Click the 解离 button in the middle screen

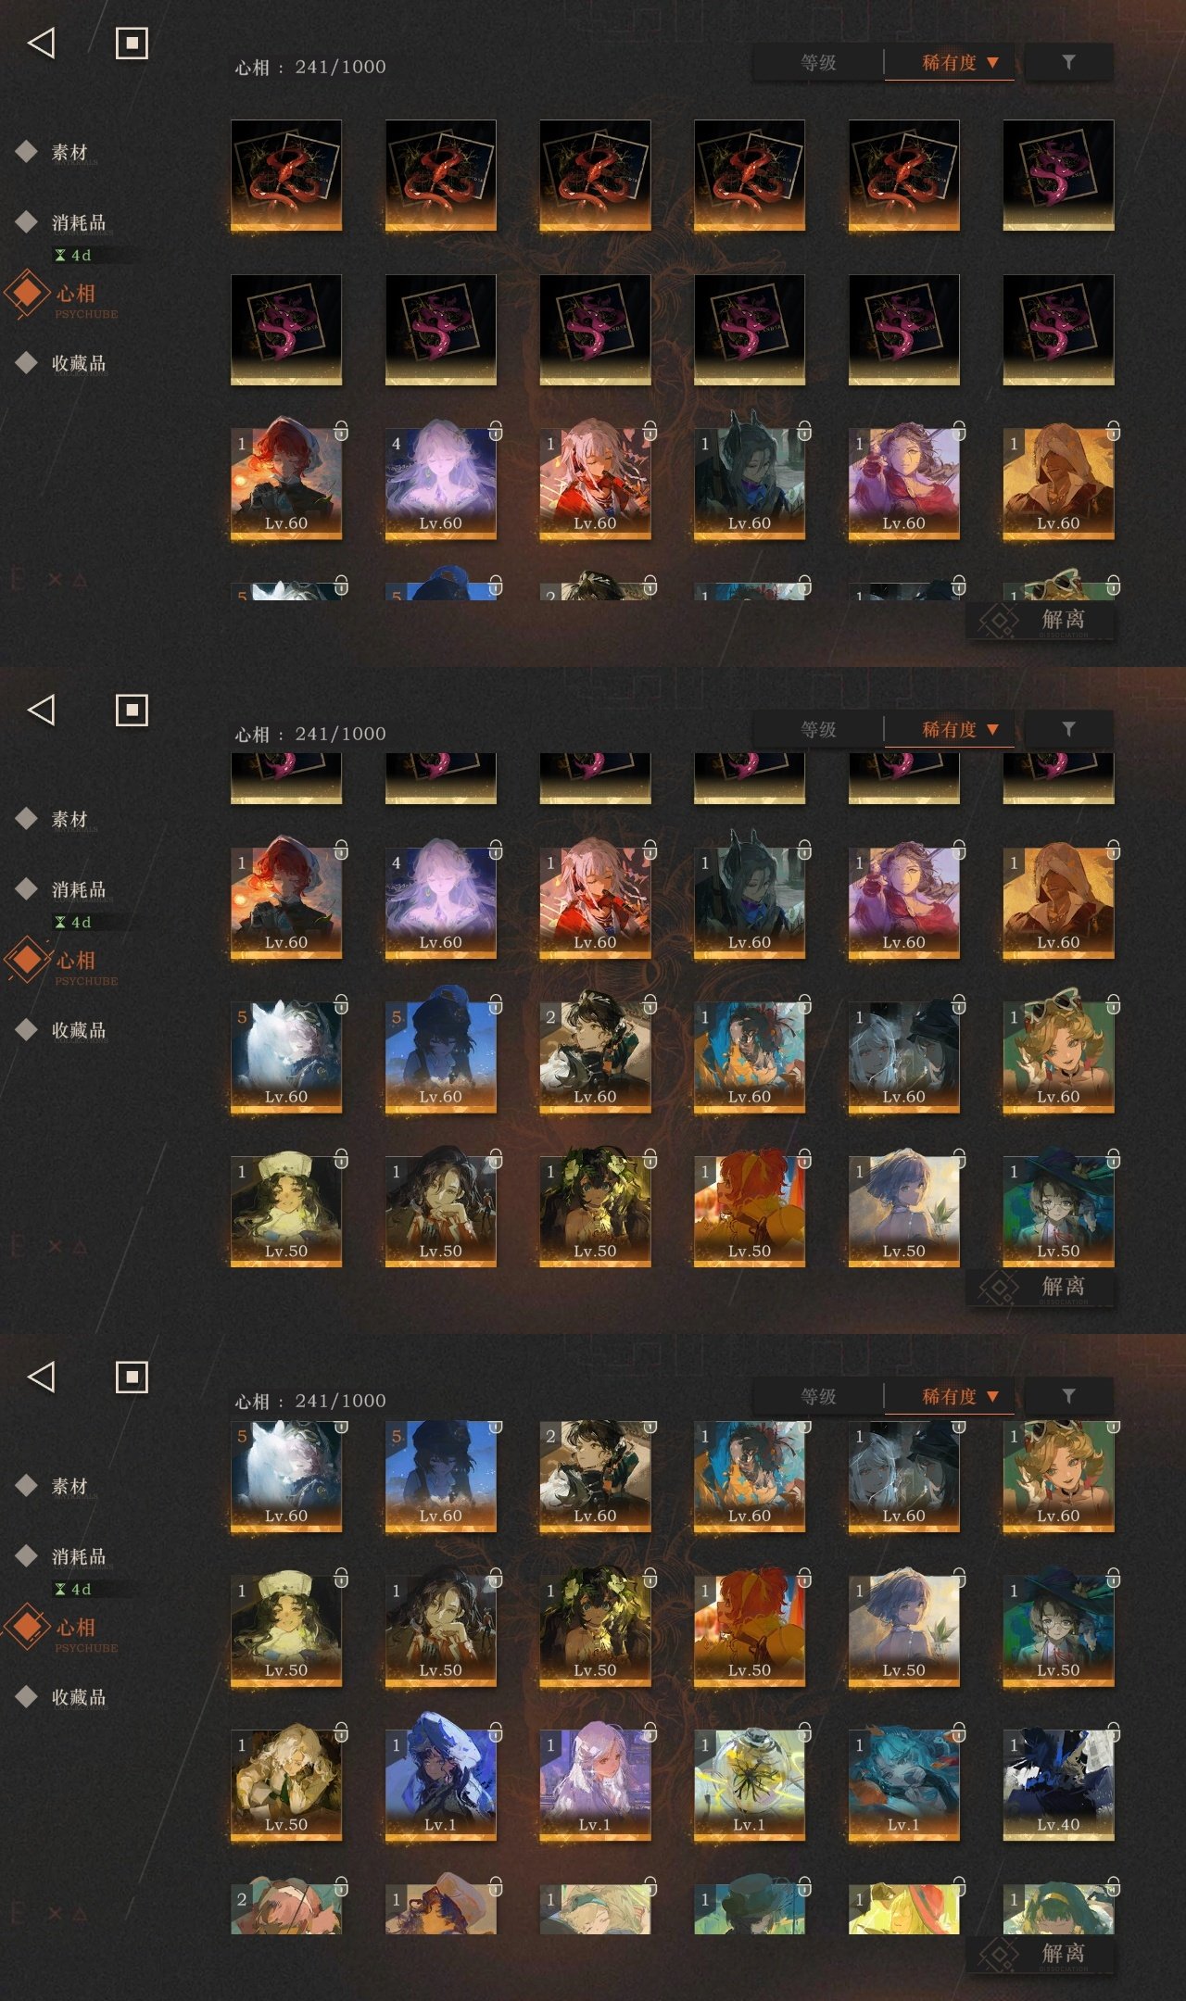coord(1040,1287)
